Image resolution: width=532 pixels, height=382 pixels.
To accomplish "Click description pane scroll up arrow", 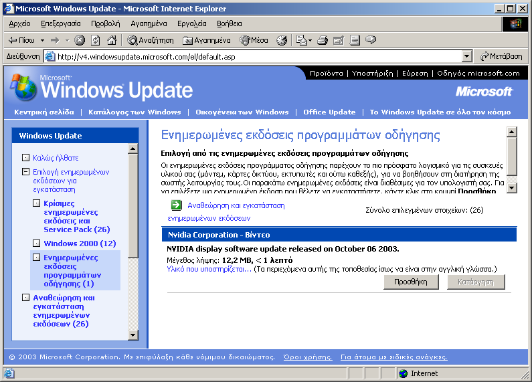I will tap(512, 132).
